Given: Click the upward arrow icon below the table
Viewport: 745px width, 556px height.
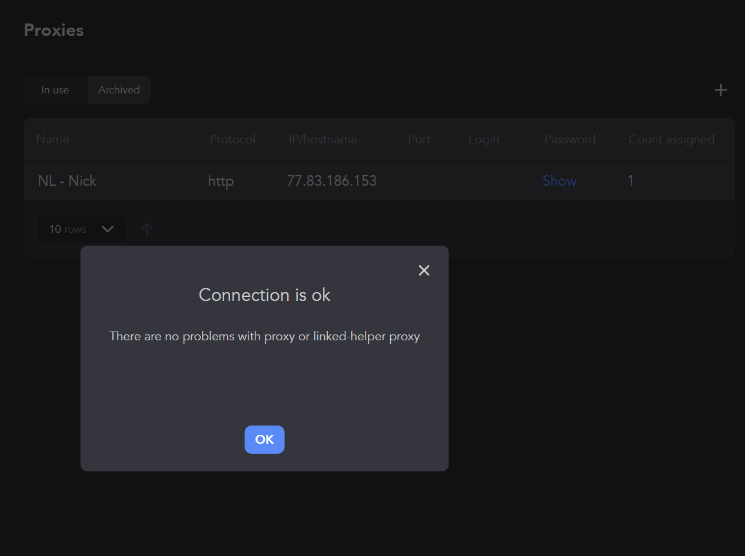Looking at the screenshot, I should 147,229.
